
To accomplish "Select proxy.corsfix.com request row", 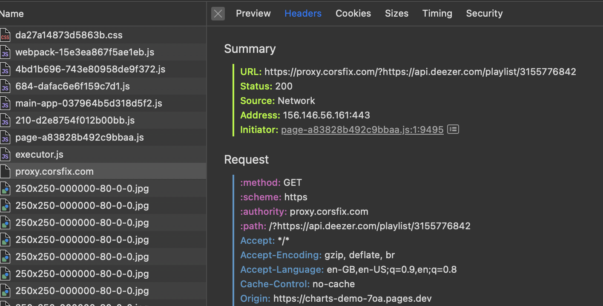I will click(x=103, y=171).
